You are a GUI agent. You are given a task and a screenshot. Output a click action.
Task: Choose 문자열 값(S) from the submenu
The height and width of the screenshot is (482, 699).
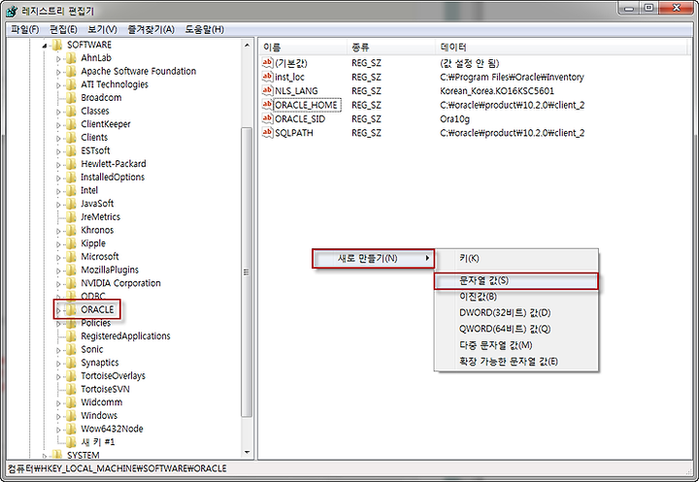(x=516, y=281)
